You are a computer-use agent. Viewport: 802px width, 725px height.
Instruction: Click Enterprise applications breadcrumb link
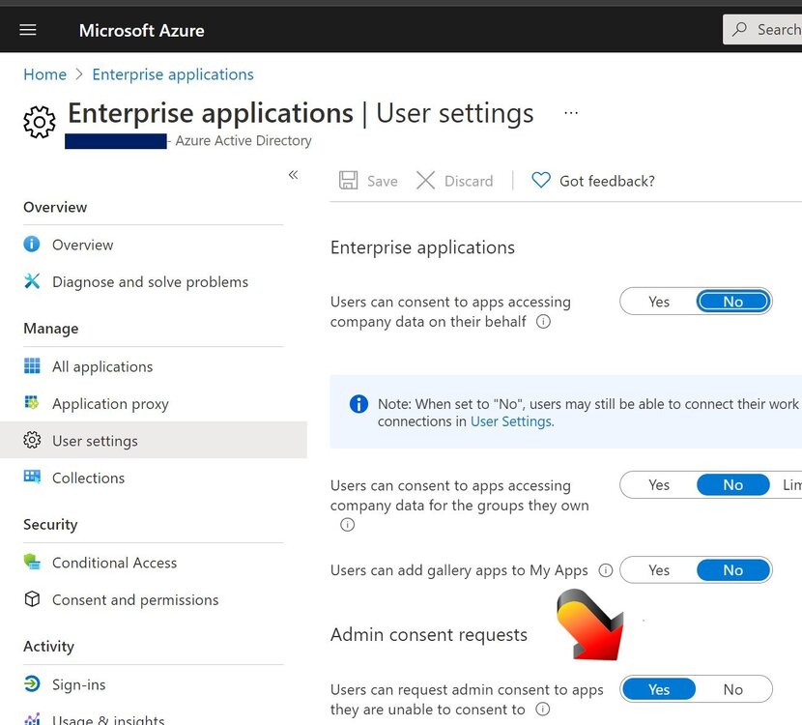[x=173, y=74]
